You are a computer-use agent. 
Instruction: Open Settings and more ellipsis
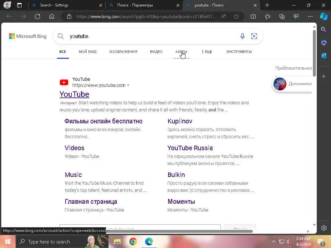point(310,16)
